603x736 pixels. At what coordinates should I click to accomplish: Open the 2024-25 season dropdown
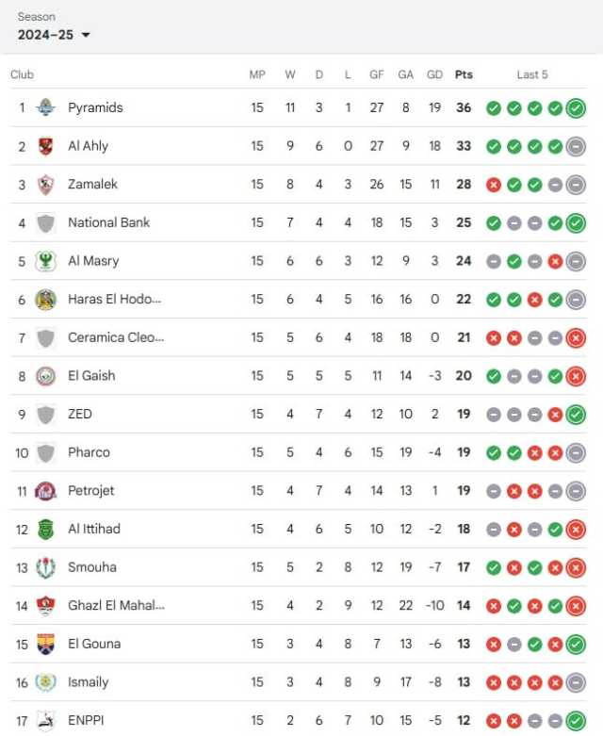point(54,35)
